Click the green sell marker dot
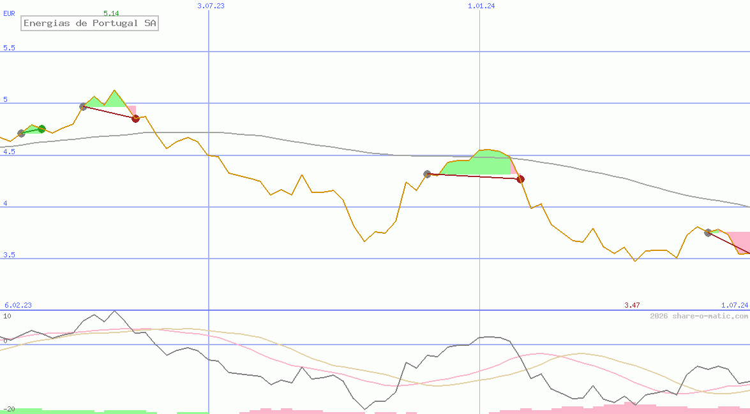Viewport: 750px width, 414px height. click(42, 129)
